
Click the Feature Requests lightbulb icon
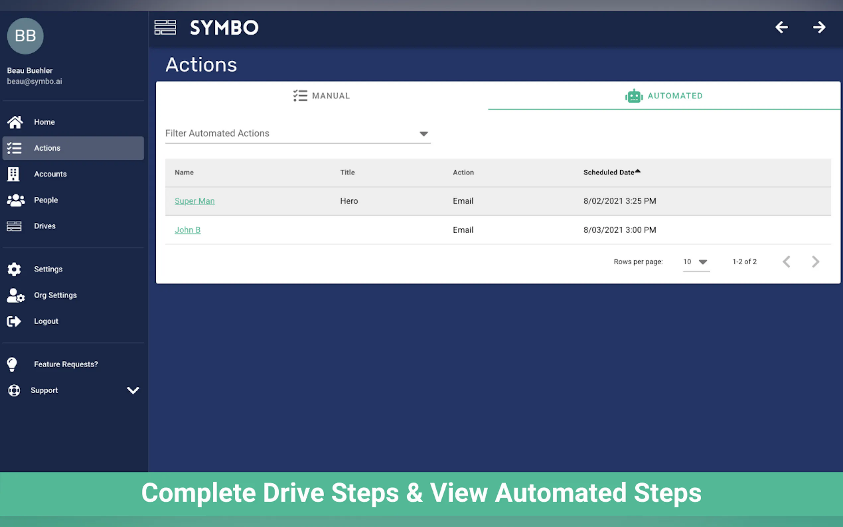pos(12,364)
